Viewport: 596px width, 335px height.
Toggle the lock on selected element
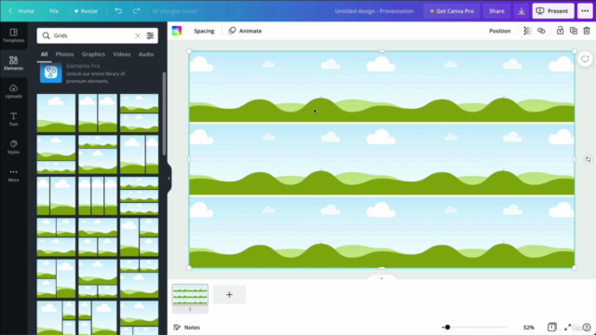point(560,31)
